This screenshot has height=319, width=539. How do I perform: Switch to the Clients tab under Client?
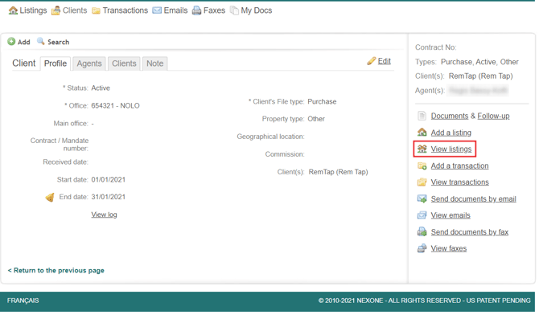[x=124, y=63]
